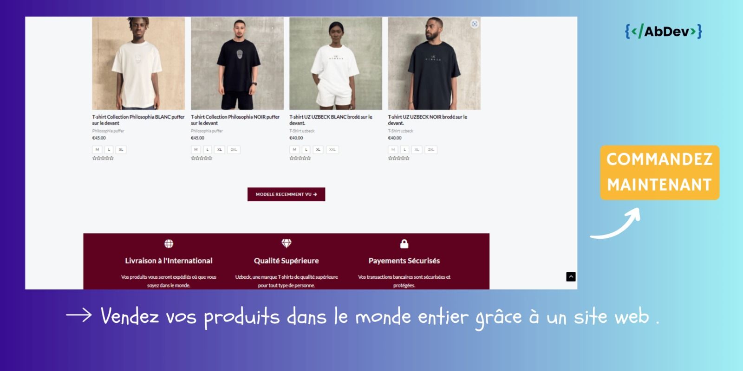Click the padlock icon above Payements Sécurisés
743x371 pixels.
404,243
